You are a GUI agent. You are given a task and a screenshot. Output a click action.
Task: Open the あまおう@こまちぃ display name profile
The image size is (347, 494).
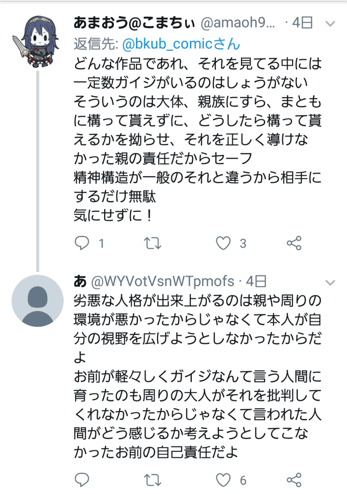pyautogui.click(x=133, y=22)
